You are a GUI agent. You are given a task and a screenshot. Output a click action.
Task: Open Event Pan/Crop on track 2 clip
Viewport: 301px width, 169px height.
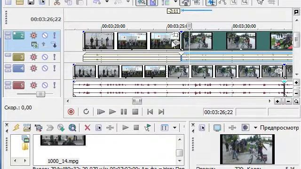pos(175,35)
